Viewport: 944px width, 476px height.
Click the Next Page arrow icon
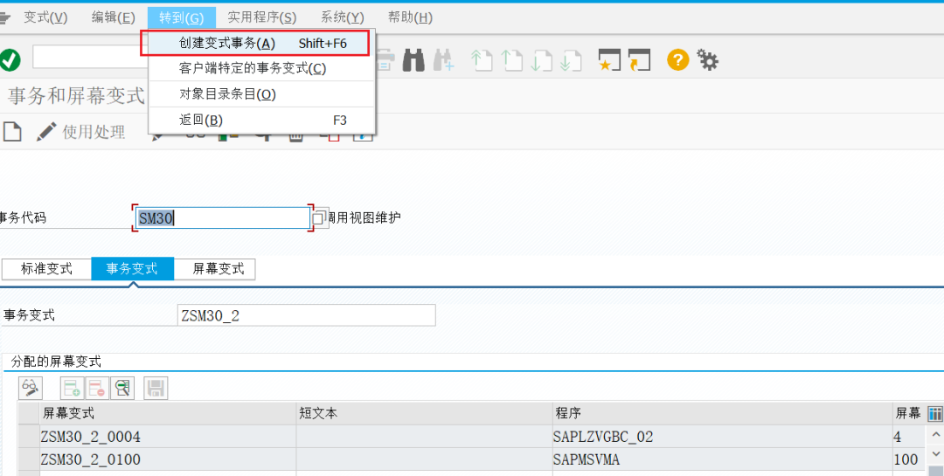pyautogui.click(x=541, y=61)
